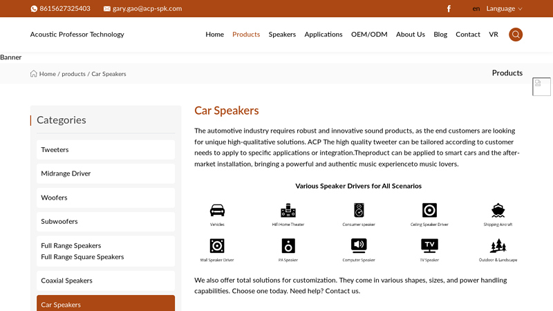
Task: Click the PA Speaker icon
Action: tap(288, 246)
